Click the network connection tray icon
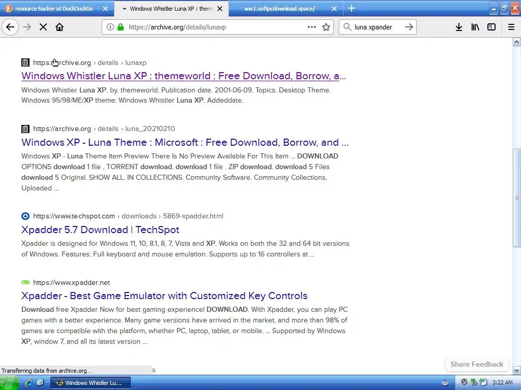The height and width of the screenshot is (390, 521). click(474, 383)
